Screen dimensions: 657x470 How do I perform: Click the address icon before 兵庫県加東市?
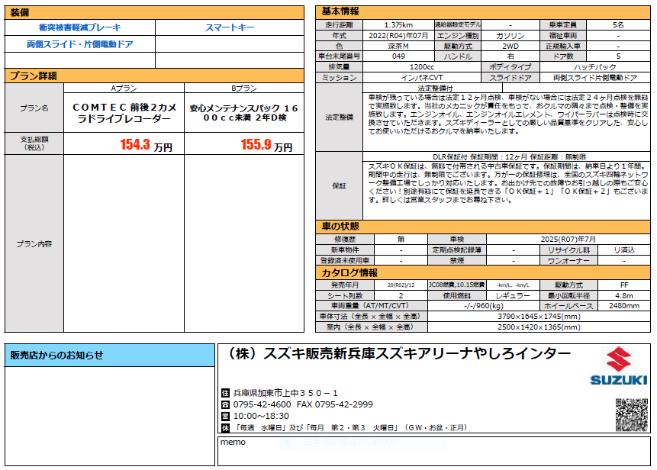(225, 393)
